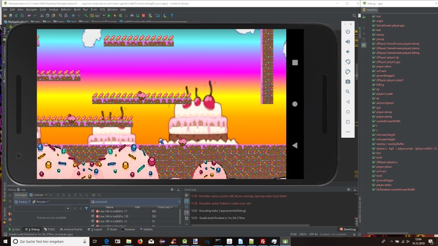
Task: Click the funnel filter icon in the Frames pane
Action: pyautogui.click(x=87, y=208)
